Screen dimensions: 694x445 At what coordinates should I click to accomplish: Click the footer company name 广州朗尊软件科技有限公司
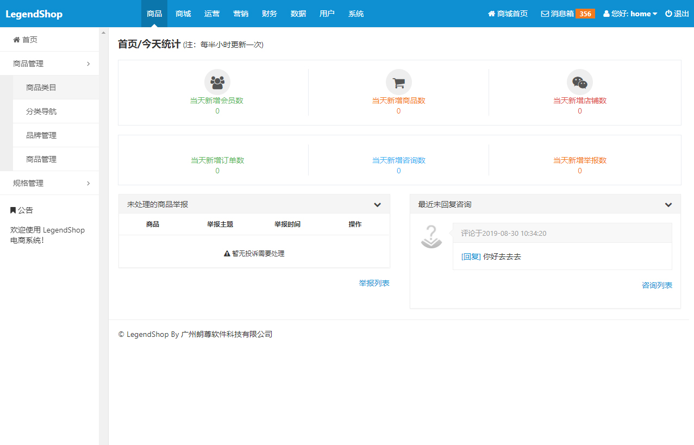pos(227,335)
